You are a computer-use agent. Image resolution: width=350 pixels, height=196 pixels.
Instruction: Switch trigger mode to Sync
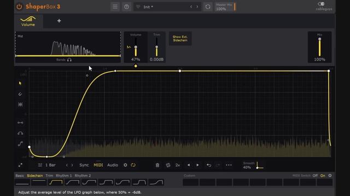pyautogui.click(x=84, y=165)
